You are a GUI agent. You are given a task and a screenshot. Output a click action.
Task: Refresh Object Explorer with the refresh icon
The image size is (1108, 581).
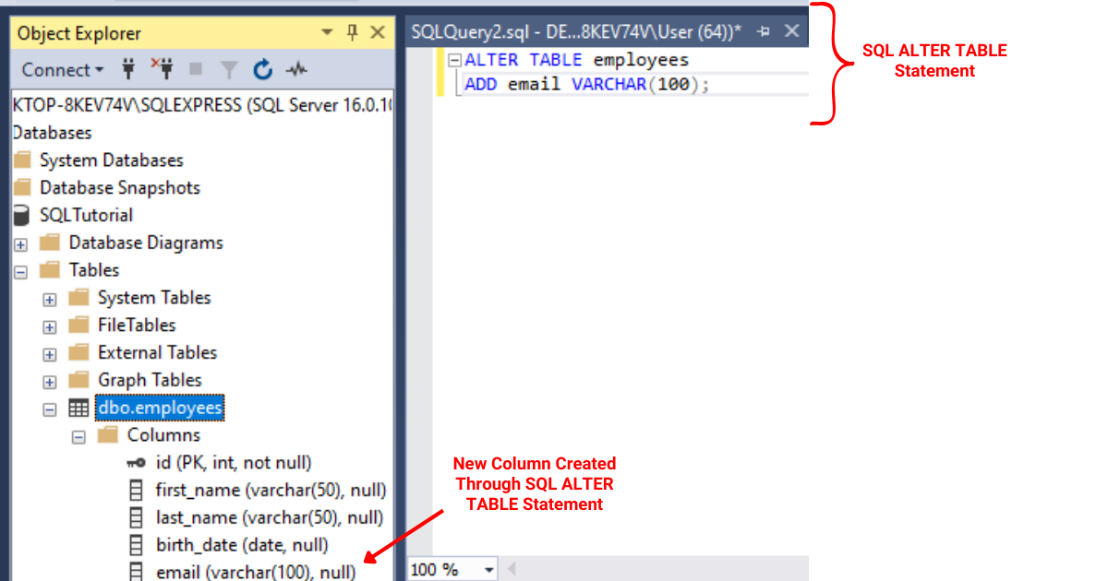click(x=263, y=69)
